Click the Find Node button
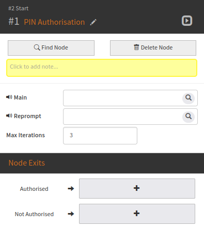 51,48
